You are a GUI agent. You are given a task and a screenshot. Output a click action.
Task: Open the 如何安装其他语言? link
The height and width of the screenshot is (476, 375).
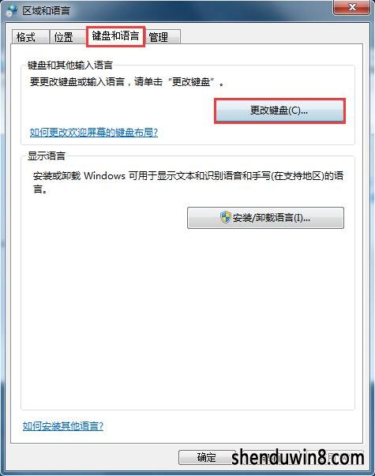click(63, 426)
